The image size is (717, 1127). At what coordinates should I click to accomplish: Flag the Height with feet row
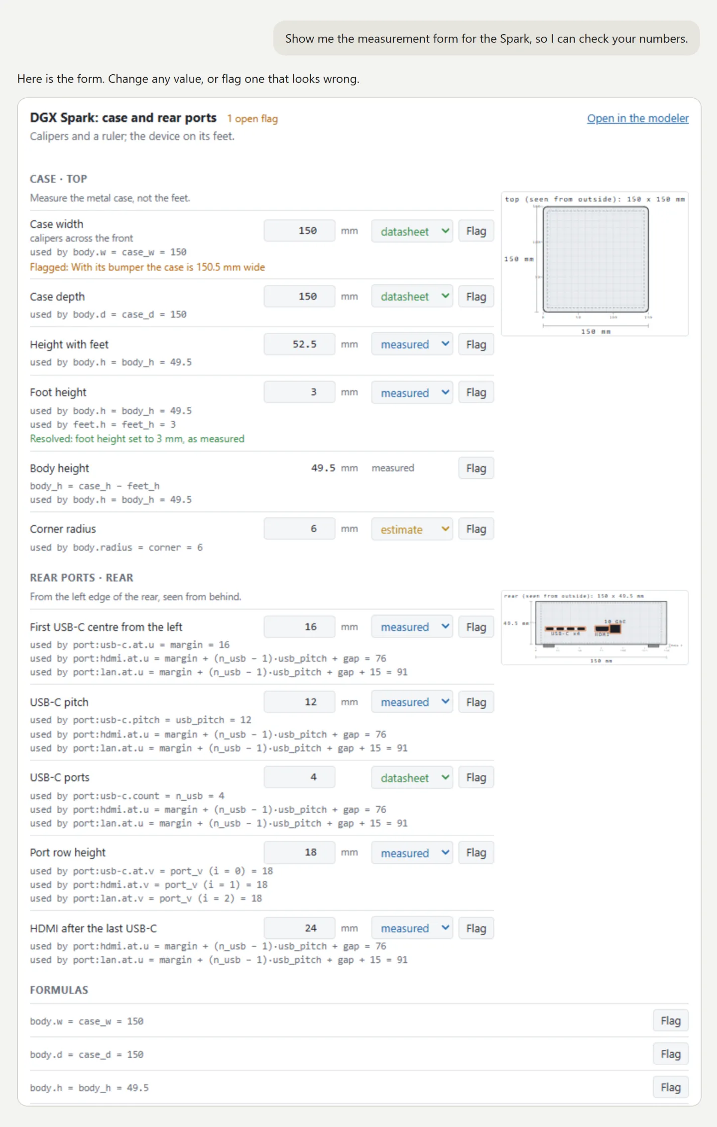tap(476, 344)
